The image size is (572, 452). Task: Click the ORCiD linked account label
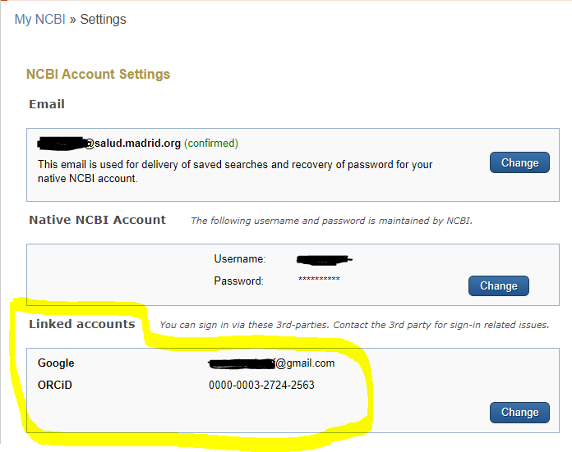(x=55, y=385)
